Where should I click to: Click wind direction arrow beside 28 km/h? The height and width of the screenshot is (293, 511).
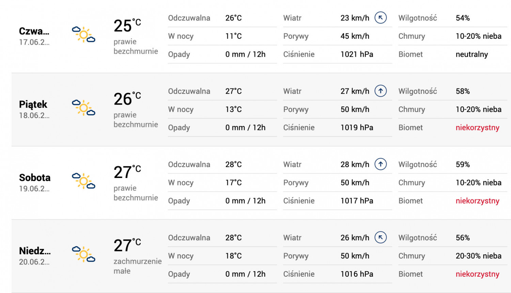(x=381, y=164)
